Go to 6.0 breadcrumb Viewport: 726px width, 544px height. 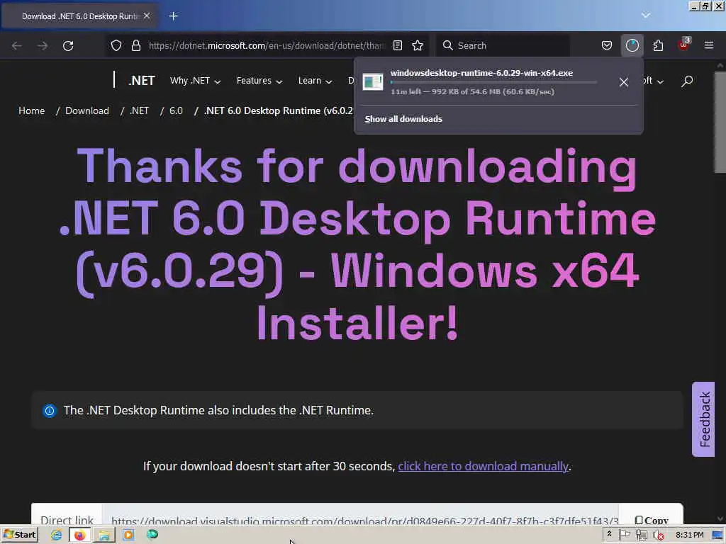coord(176,110)
